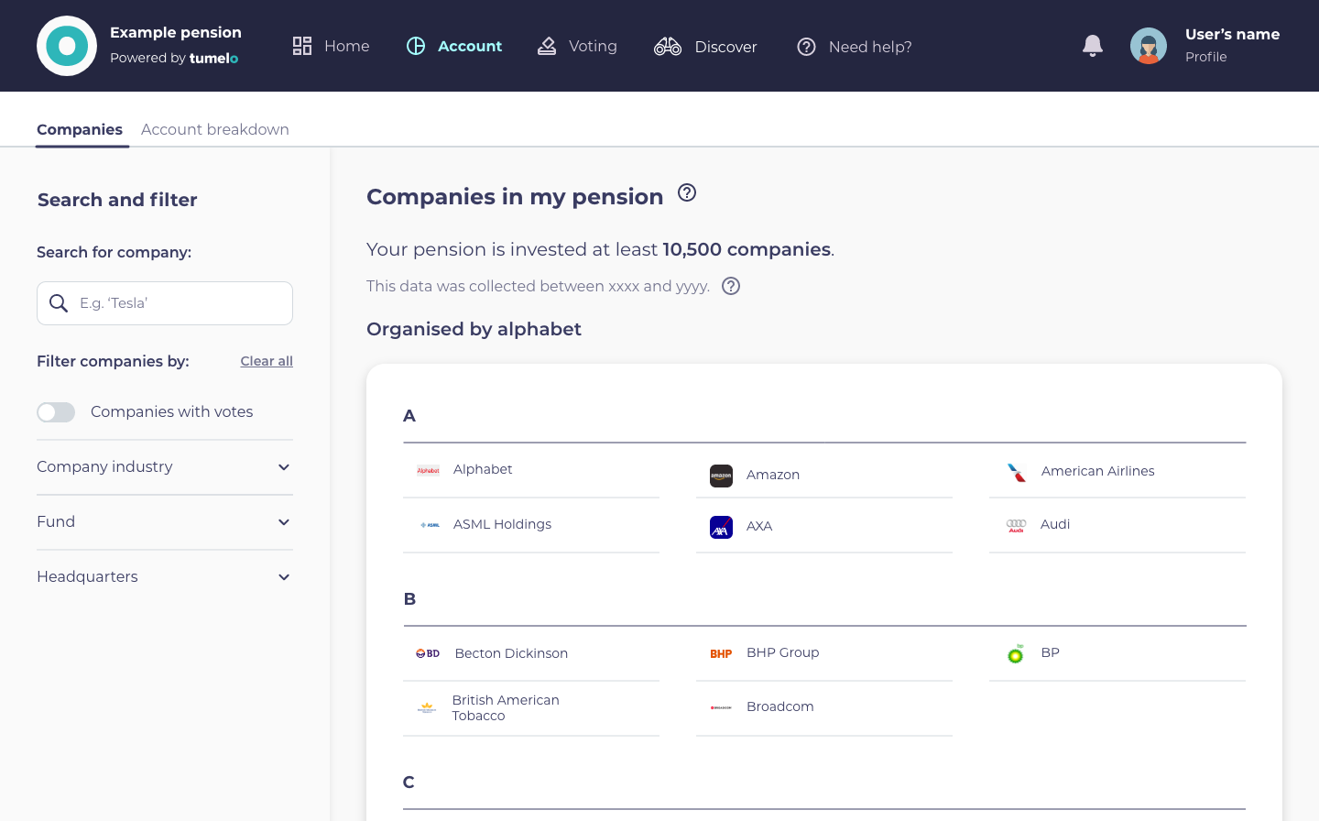Click the User's name label
This screenshot has height=821, width=1319.
pyautogui.click(x=1233, y=34)
